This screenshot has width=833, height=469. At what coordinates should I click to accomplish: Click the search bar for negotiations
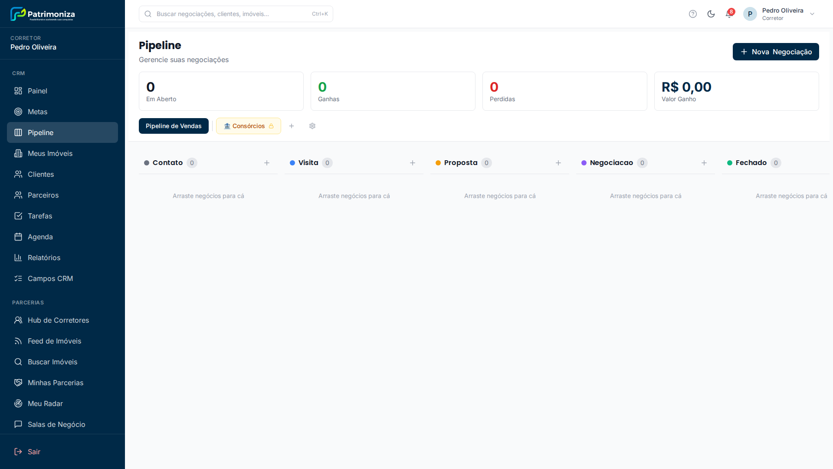[236, 13]
